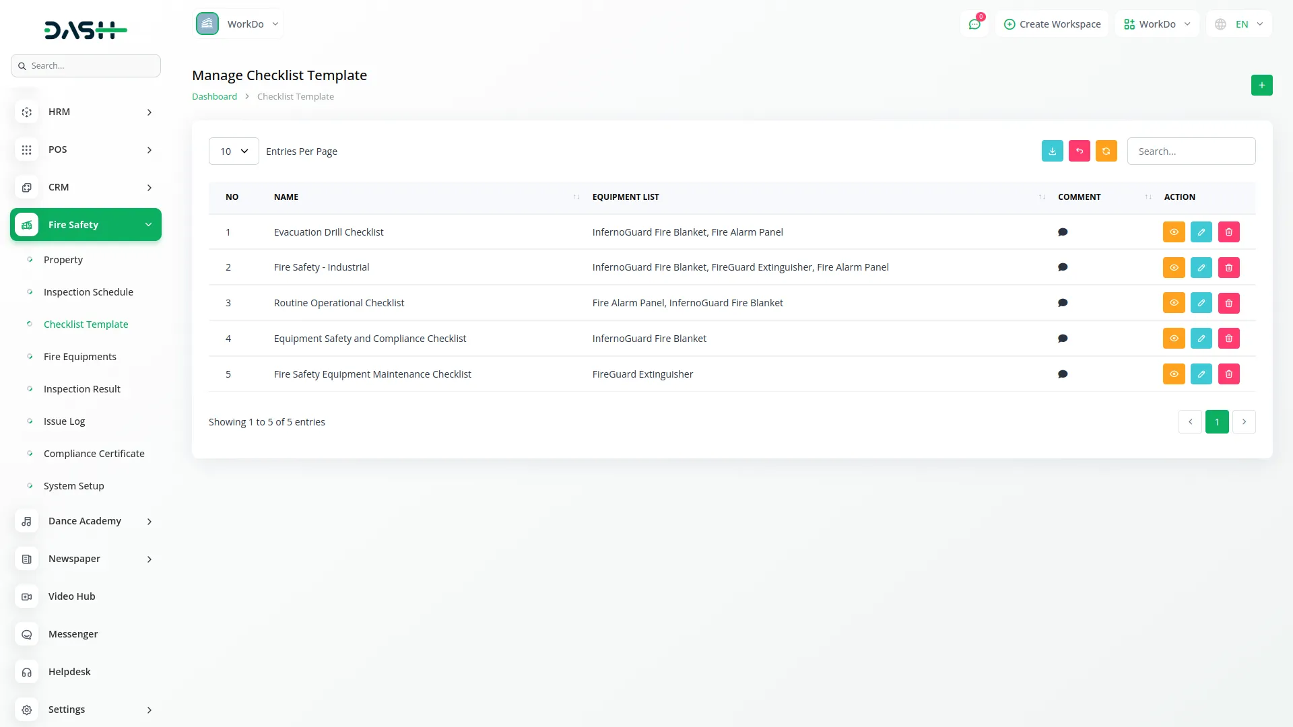Click the orange refresh icon
The image size is (1293, 727).
click(1106, 151)
